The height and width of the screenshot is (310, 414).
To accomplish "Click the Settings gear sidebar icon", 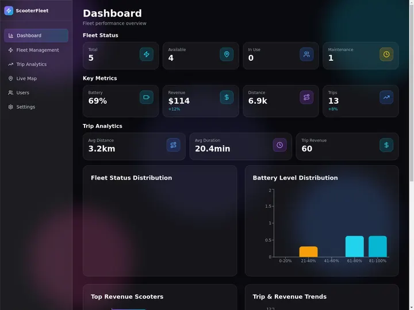I will [x=10, y=107].
